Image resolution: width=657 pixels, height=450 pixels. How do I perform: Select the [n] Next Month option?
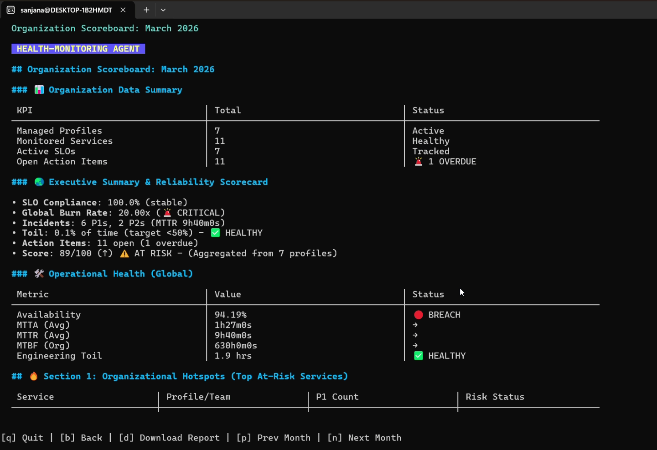tap(364, 438)
